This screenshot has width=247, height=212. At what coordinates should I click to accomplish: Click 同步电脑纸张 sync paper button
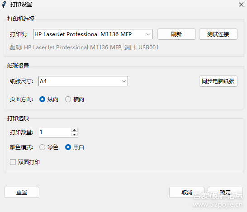[218, 81]
